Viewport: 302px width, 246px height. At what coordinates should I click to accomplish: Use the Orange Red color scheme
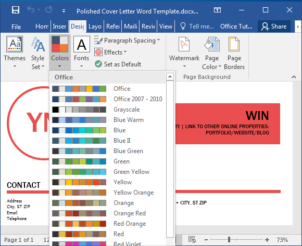(x=107, y=213)
